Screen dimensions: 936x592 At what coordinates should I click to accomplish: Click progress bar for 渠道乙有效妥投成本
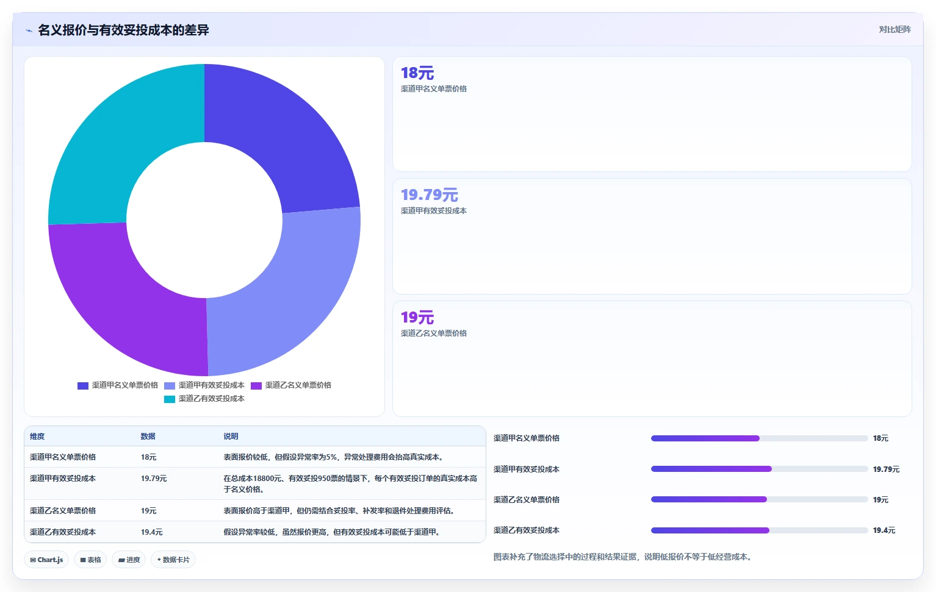(759, 530)
